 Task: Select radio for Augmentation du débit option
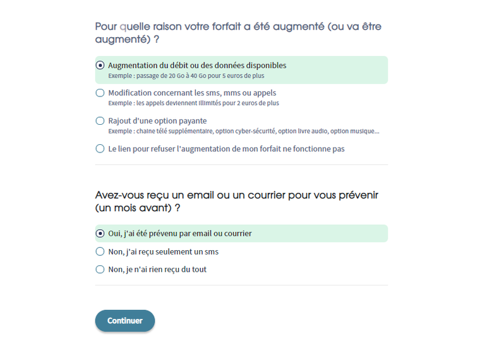click(x=100, y=66)
